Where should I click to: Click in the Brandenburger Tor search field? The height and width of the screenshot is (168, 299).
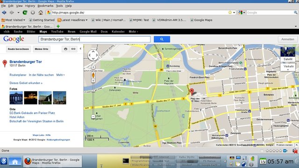point(94,39)
